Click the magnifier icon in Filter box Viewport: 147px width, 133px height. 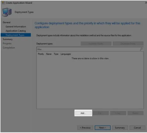click(x=141, y=49)
